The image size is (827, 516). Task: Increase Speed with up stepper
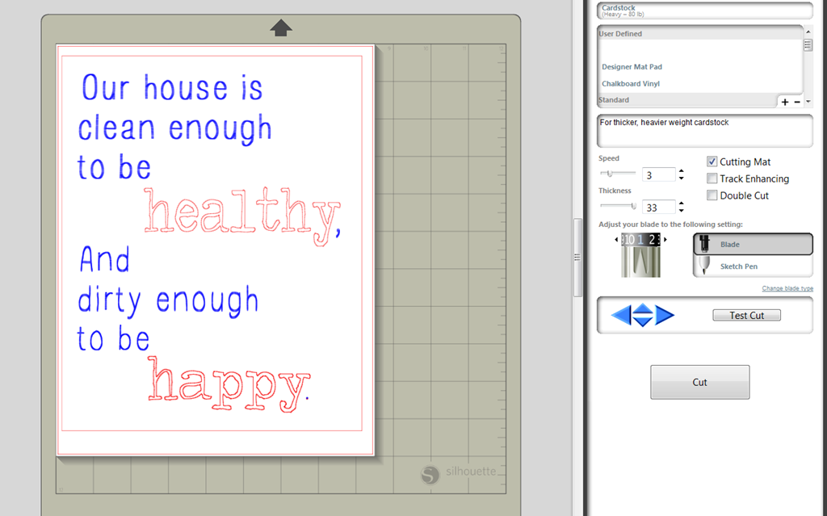coord(682,171)
